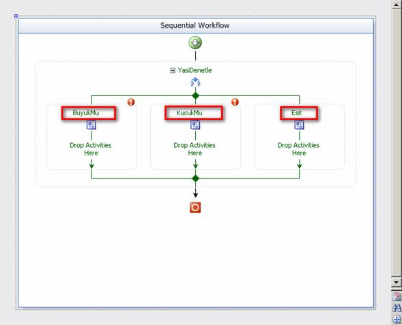Click the Sequential Workflow title header
This screenshot has height=325, width=402.
[196, 26]
